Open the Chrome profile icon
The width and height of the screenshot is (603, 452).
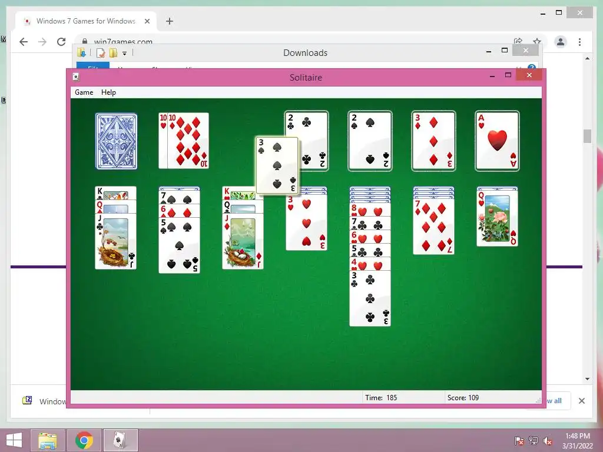561,42
